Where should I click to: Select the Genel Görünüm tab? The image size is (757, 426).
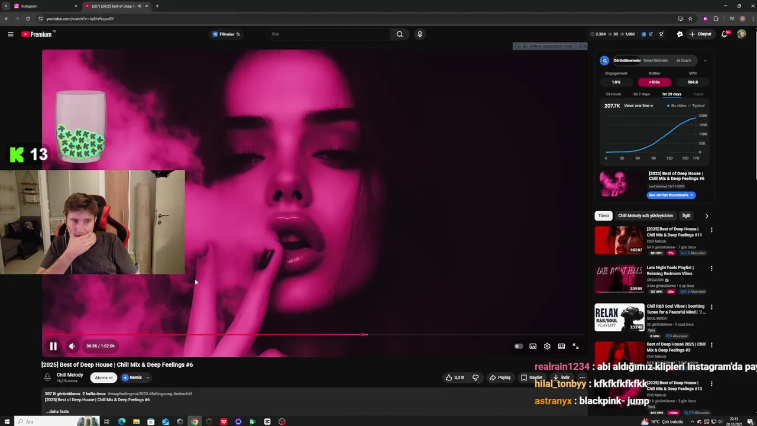pyautogui.click(x=656, y=60)
